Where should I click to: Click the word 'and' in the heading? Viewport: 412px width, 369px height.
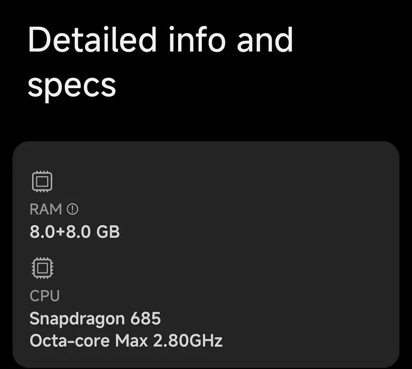[265, 40]
